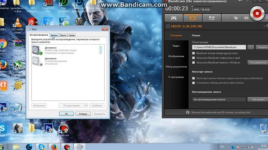The width and height of the screenshot is (268, 150).
Task: Click the Применить button
Action: pyautogui.click(x=100, y=114)
